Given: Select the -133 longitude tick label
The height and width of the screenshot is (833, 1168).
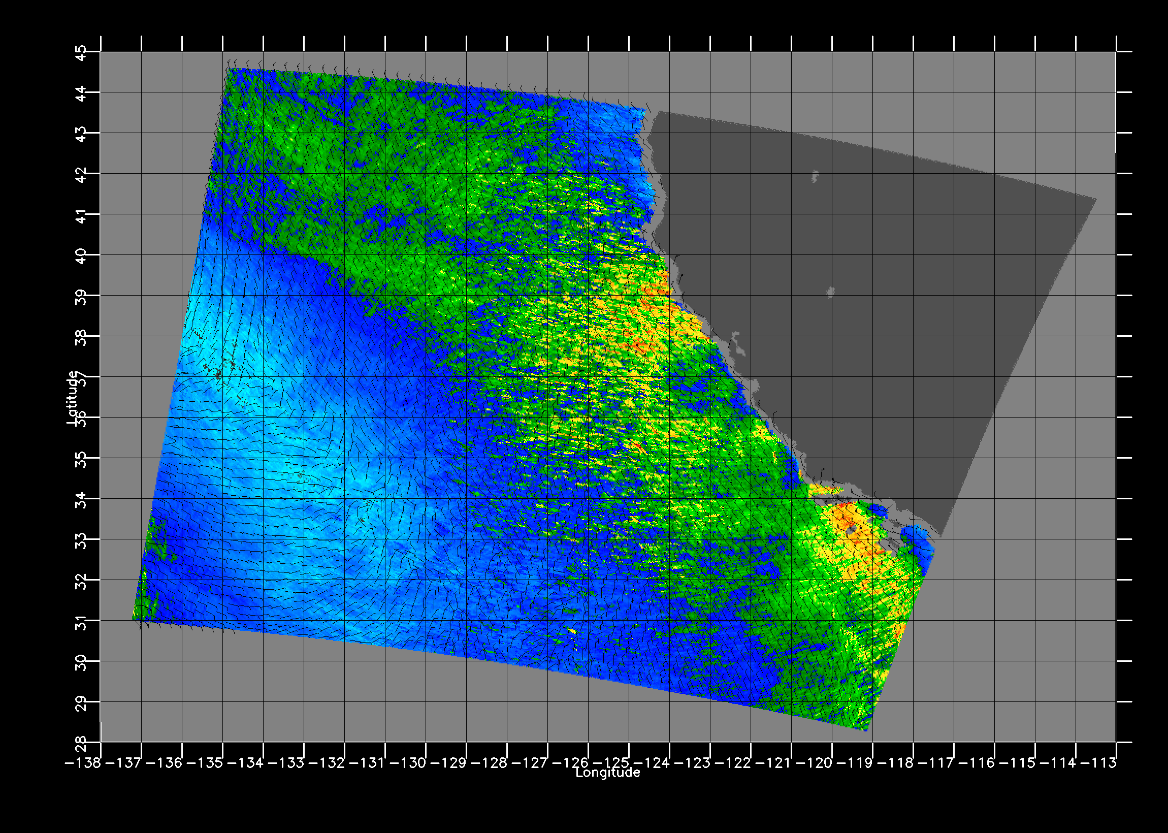Looking at the screenshot, I should tap(286, 763).
